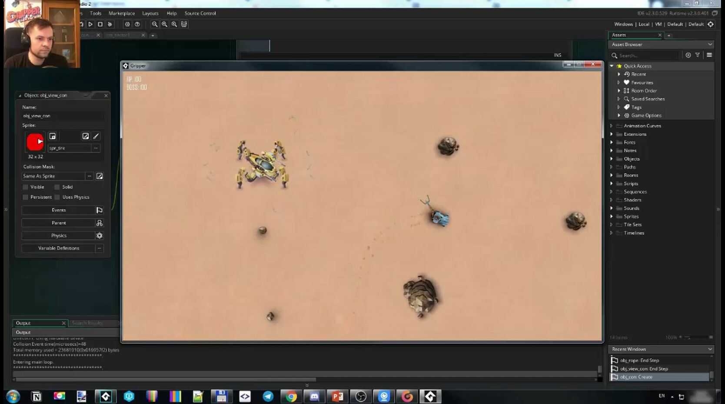Open Telegram from the taskbar
Image resolution: width=725 pixels, height=404 pixels.
[x=268, y=396]
